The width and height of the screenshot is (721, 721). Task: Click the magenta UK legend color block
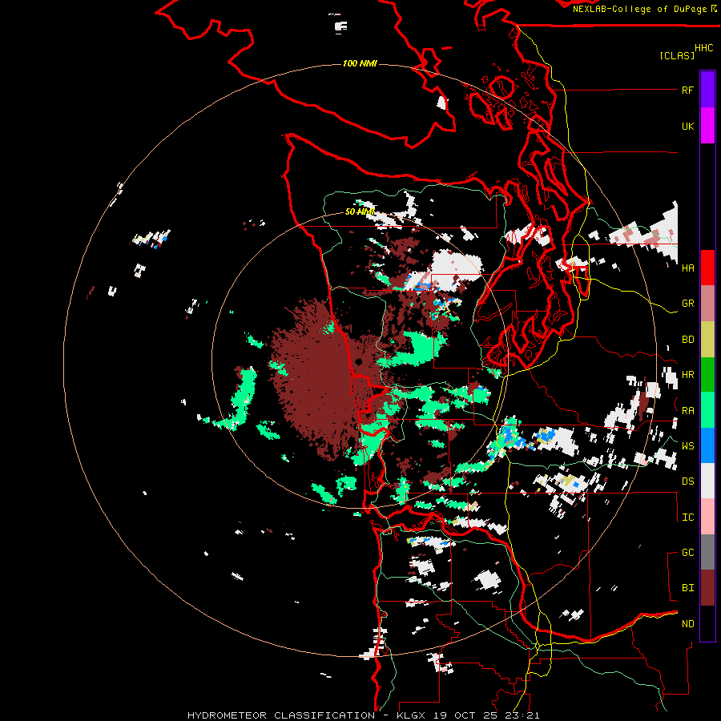click(707, 126)
